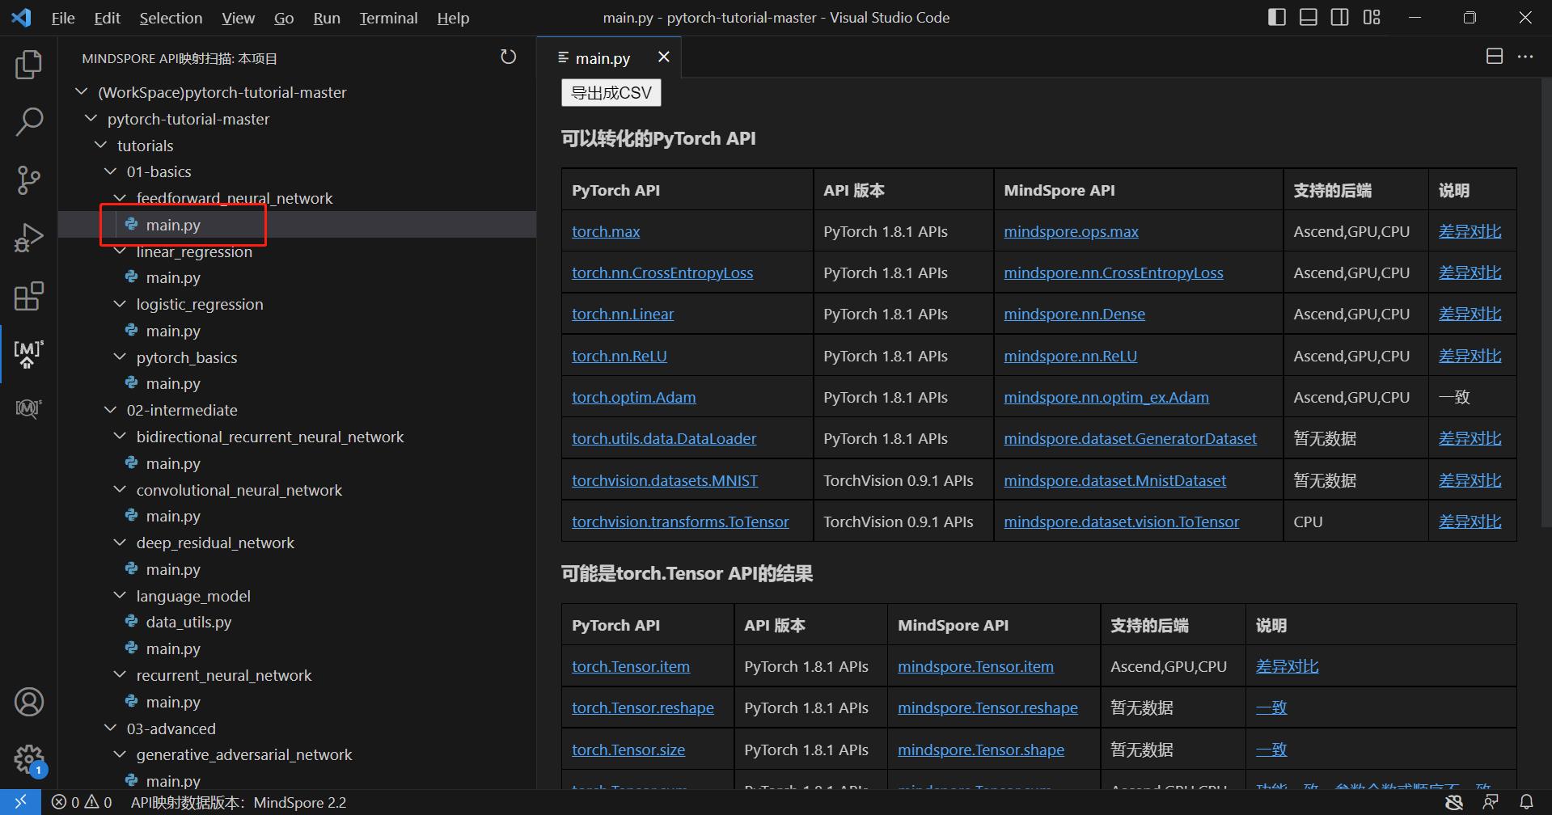This screenshot has height=815, width=1552.
Task: Toggle Primary Side Bar layout
Action: coord(1277,17)
